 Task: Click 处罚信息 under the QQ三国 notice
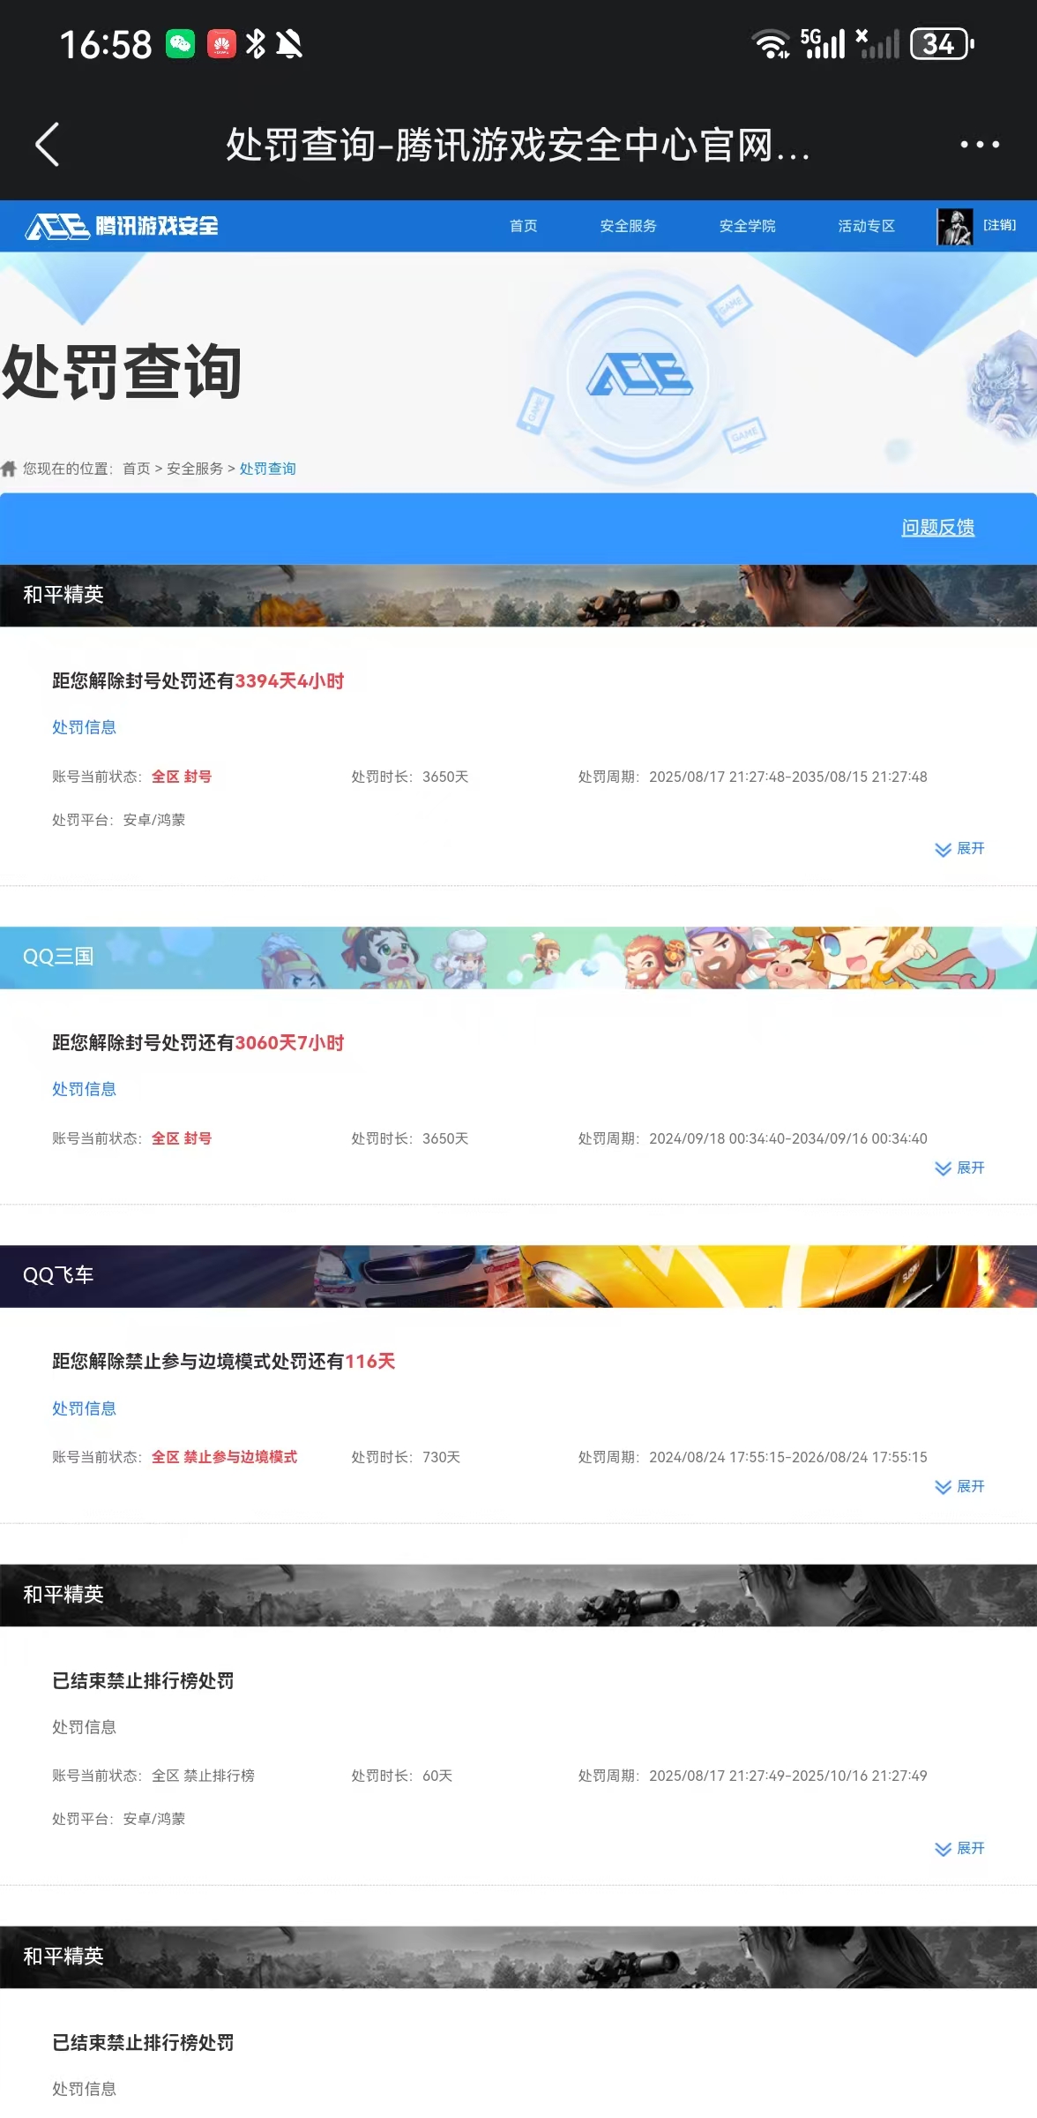[x=85, y=1089]
